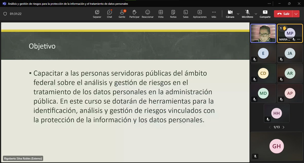Share screen with Comparte button

coord(265,14)
